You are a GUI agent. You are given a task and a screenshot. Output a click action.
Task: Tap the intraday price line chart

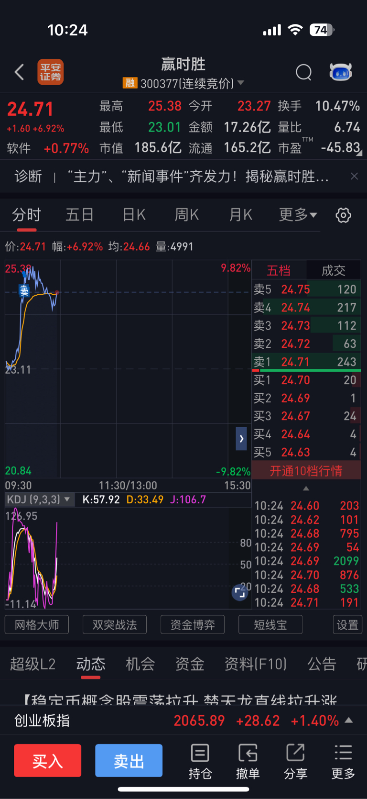(x=128, y=369)
